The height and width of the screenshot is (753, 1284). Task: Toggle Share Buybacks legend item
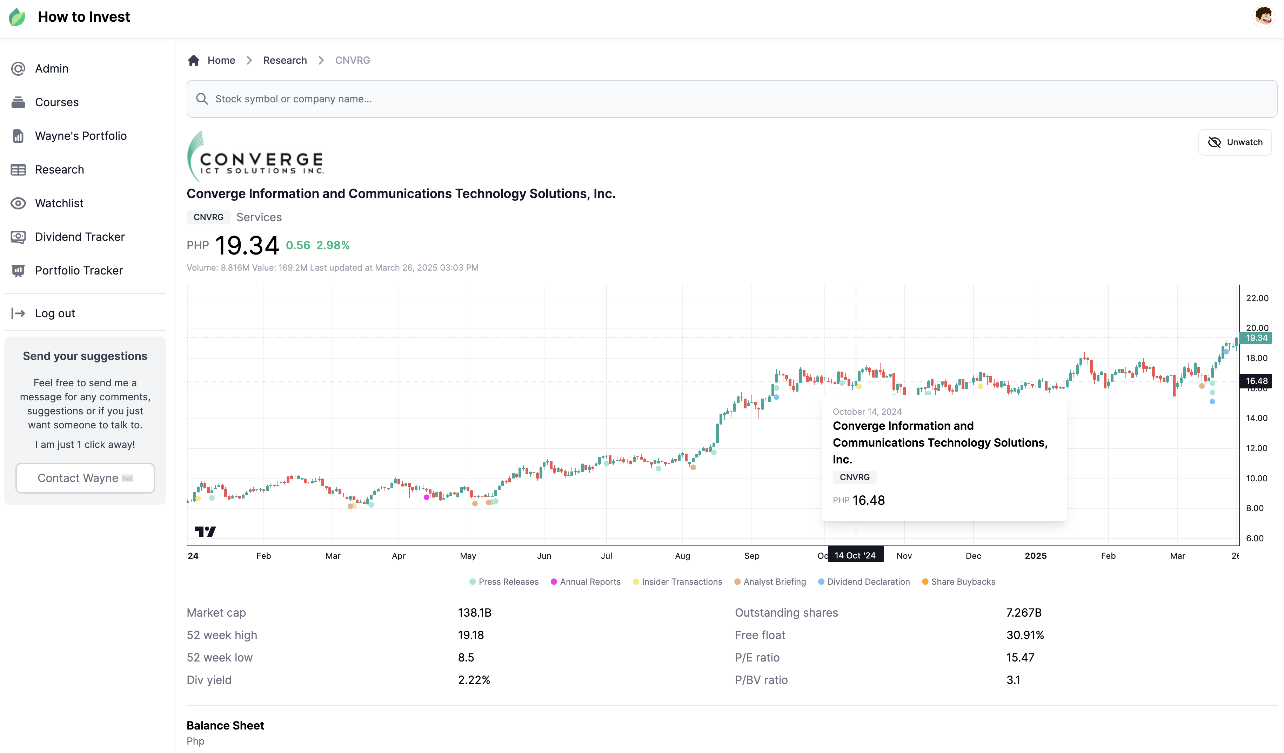(958, 582)
